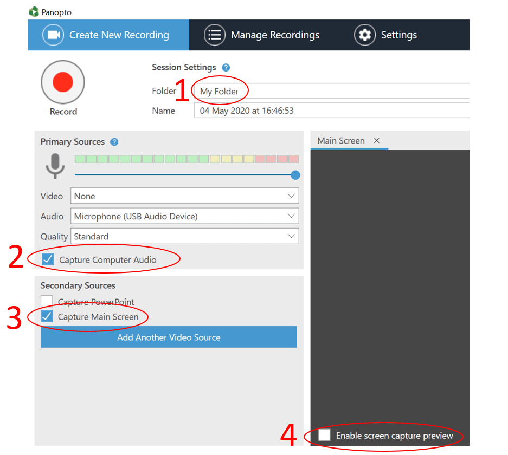
Task: Click the list icon beside Manage Recordings
Action: point(215,35)
